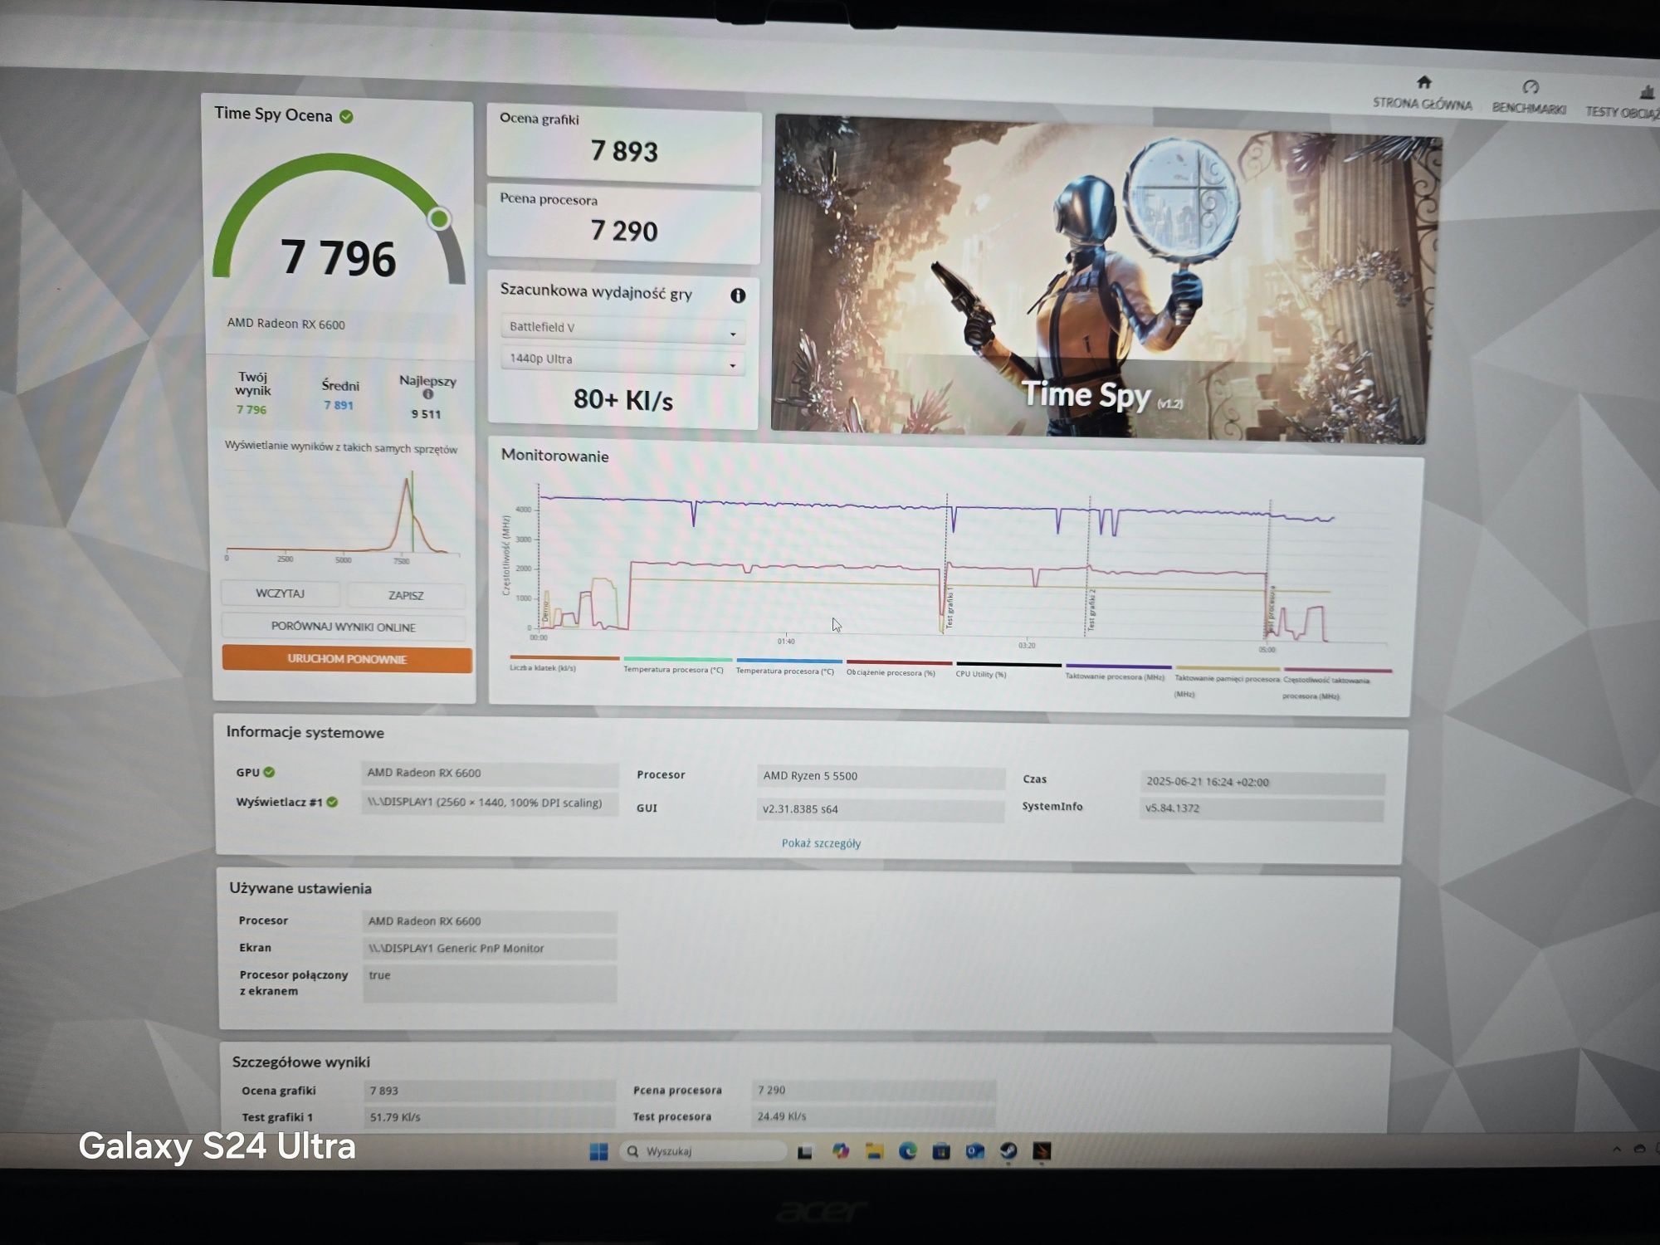Click the AMD Ryzen 5 5500 processor field
Viewport: 1660px width, 1245px height.
[881, 777]
